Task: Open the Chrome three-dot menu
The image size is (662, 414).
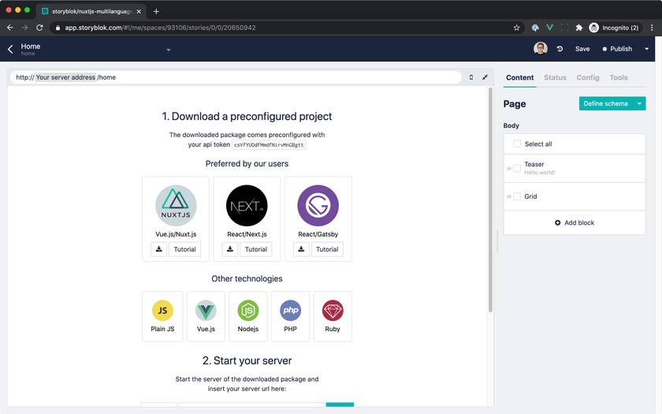Action: pos(652,28)
